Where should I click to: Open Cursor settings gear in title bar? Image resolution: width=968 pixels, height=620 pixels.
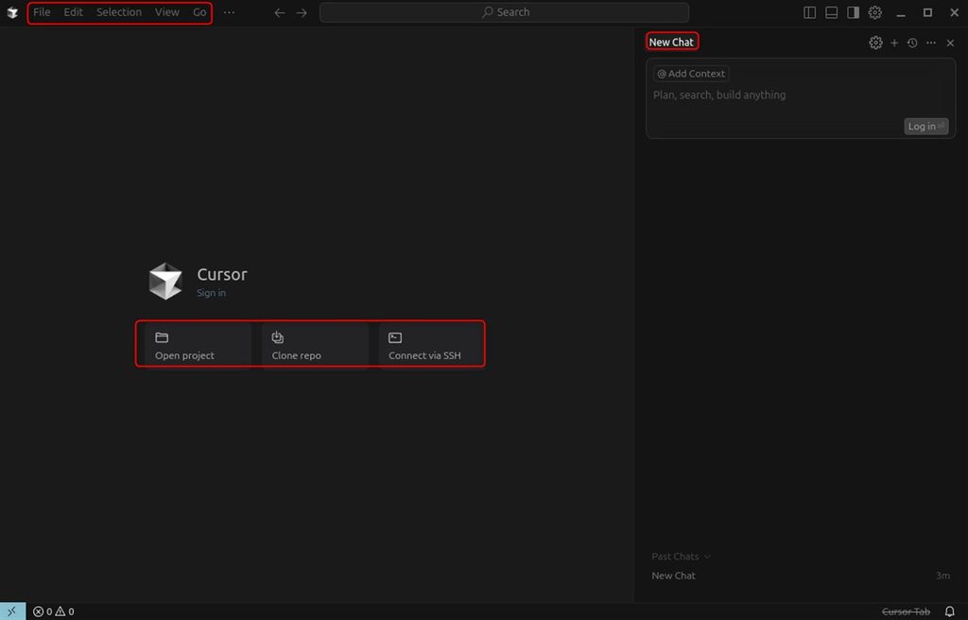tap(874, 12)
